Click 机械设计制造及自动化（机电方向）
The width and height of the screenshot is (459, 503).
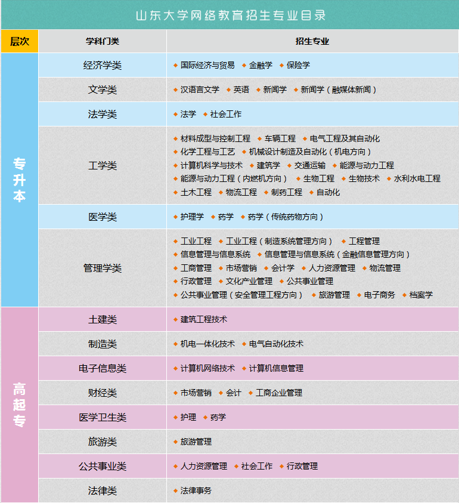pos(311,152)
